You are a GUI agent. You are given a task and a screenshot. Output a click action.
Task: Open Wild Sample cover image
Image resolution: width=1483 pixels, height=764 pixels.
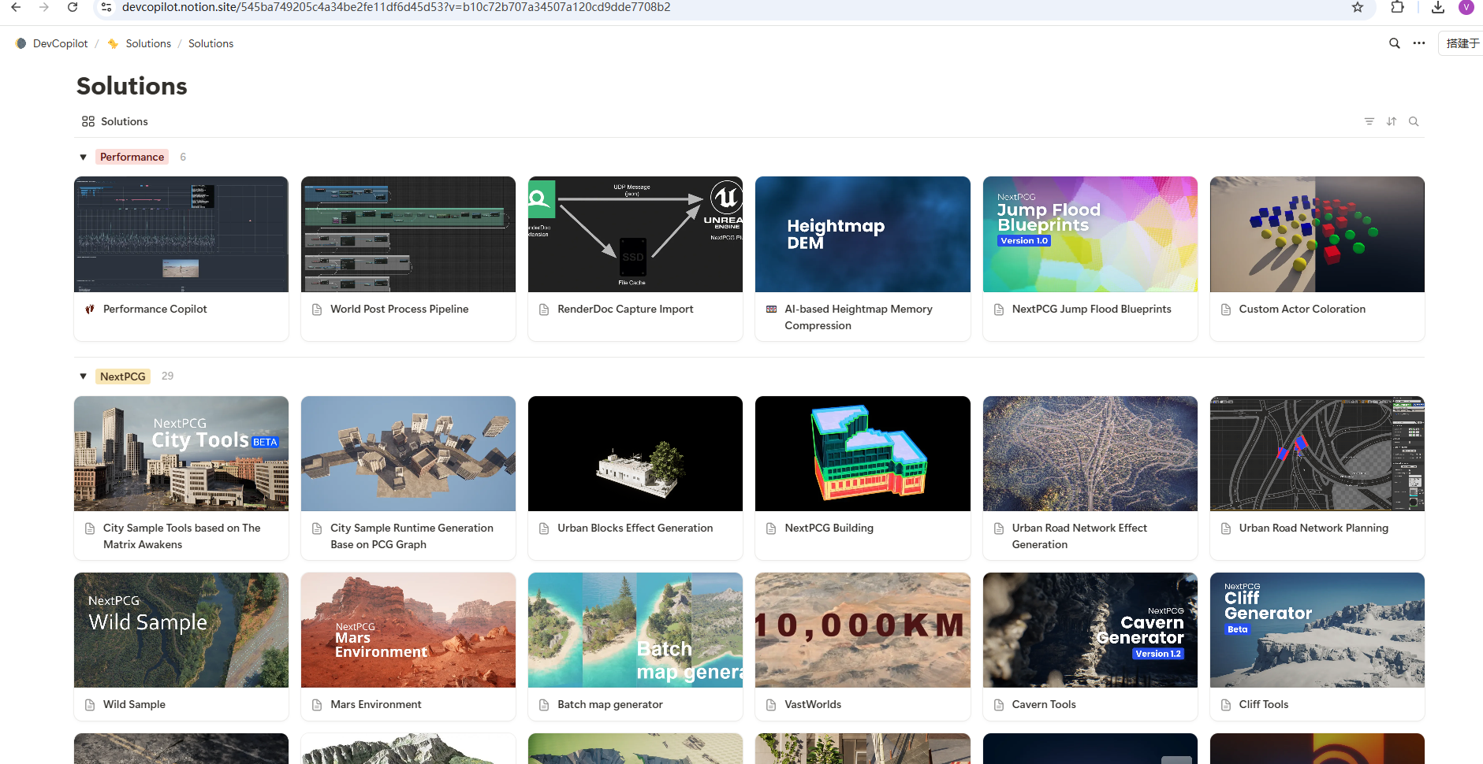181,630
